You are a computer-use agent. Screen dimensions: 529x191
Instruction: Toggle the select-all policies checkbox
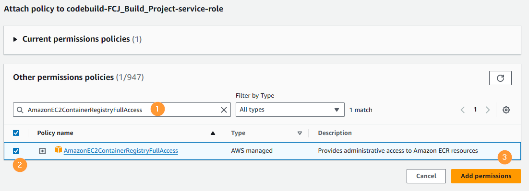pos(16,133)
